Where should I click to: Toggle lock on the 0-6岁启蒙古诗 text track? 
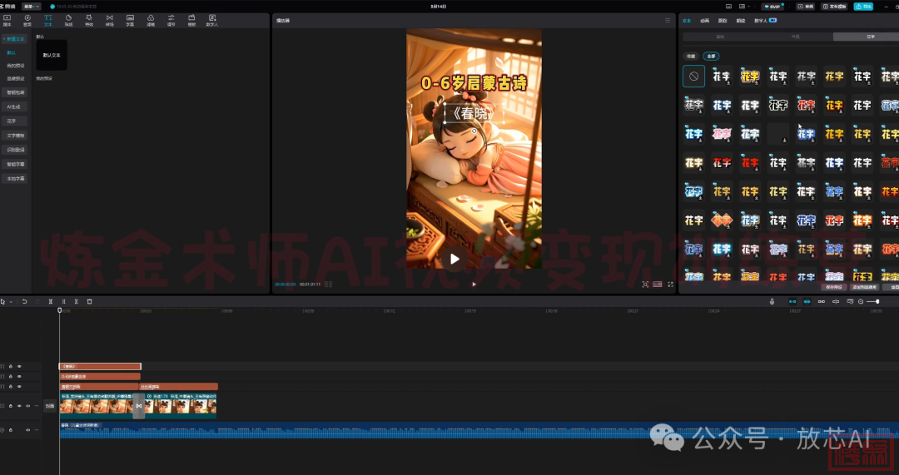[11, 377]
